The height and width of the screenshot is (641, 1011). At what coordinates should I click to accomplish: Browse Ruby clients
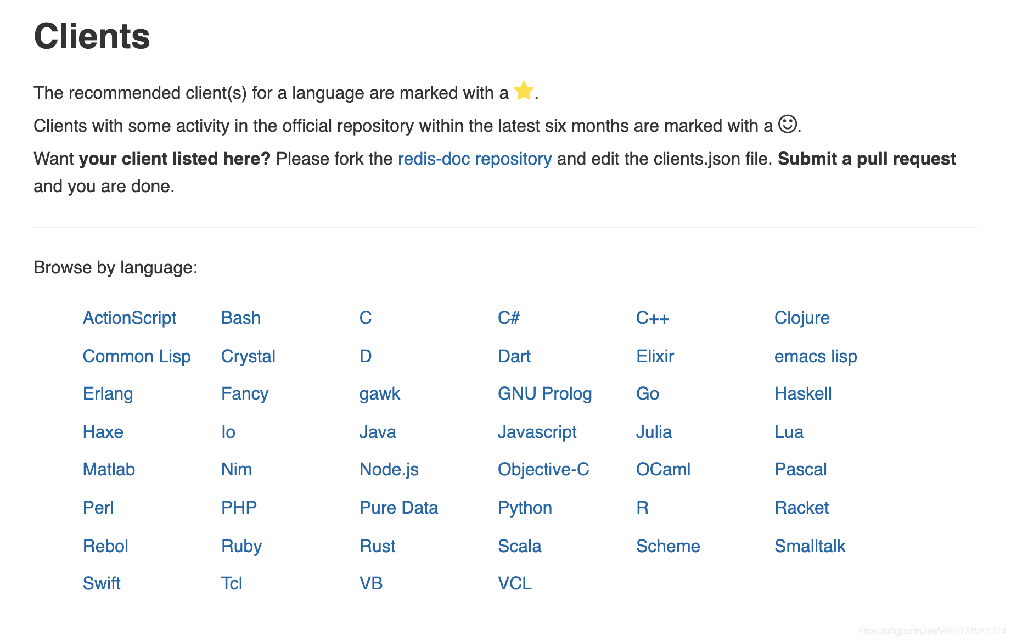(241, 546)
